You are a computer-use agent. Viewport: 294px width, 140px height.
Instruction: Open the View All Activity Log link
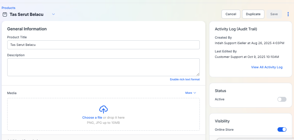click(266, 67)
